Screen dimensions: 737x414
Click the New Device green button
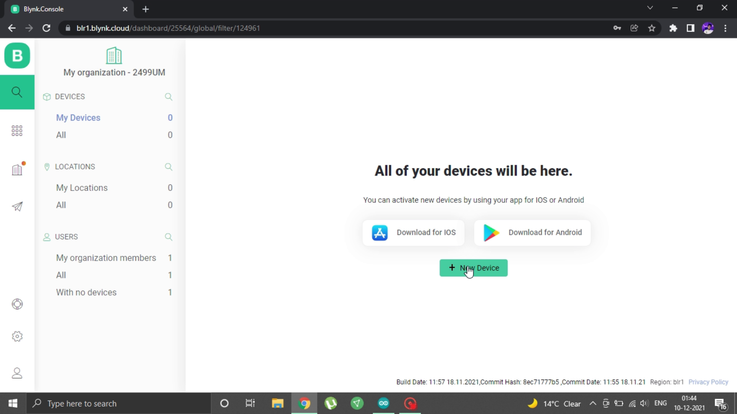click(473, 268)
